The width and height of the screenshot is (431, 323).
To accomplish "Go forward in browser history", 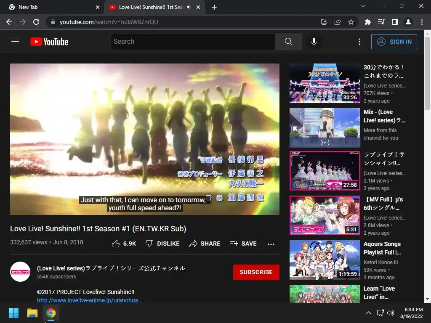I will click(x=23, y=22).
